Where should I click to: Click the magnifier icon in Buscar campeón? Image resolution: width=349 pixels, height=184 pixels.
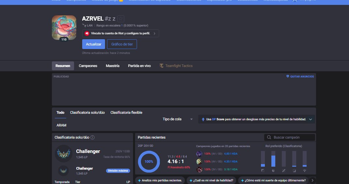(269, 137)
